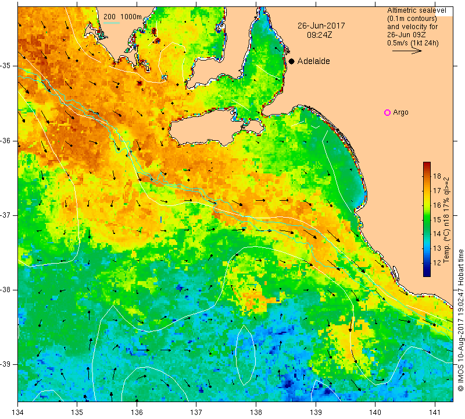Click longitude axis label 138
The image size is (465, 419).
[256, 413]
